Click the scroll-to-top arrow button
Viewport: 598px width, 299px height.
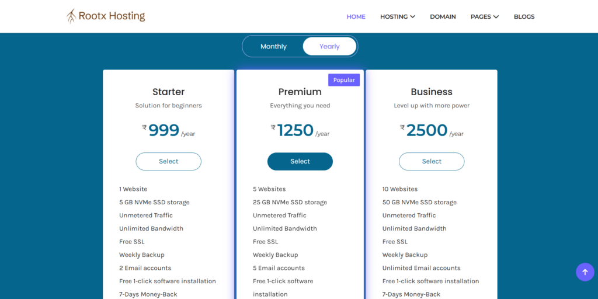(x=585, y=272)
